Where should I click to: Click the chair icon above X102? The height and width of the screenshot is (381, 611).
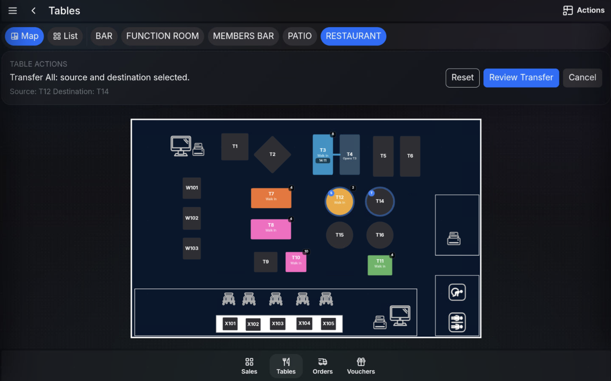(249, 299)
